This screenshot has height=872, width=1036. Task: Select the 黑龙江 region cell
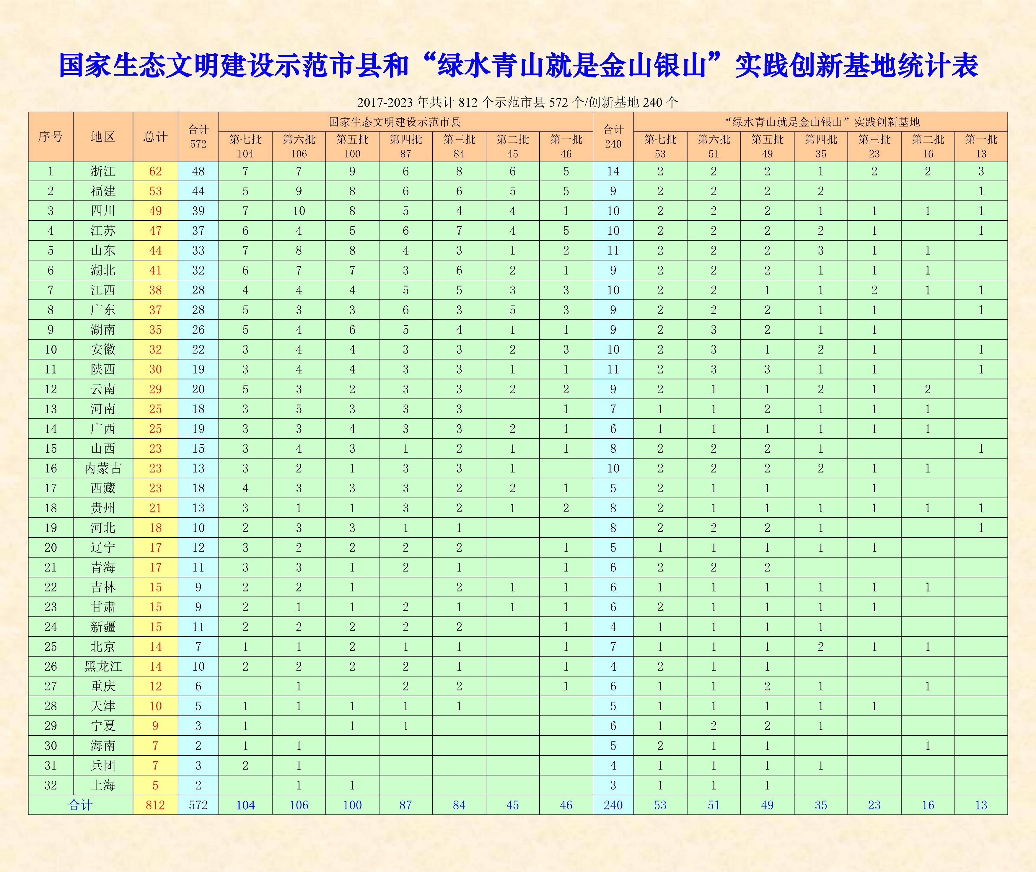(103, 666)
